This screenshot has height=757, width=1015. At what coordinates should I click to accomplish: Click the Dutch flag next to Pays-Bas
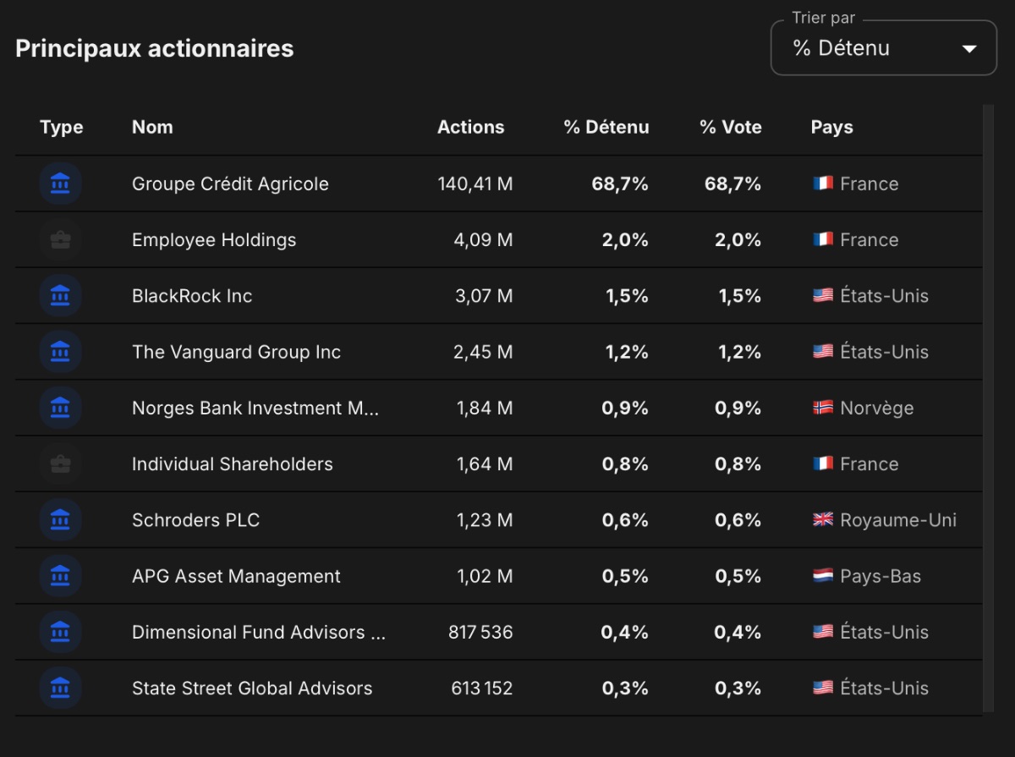tap(823, 576)
